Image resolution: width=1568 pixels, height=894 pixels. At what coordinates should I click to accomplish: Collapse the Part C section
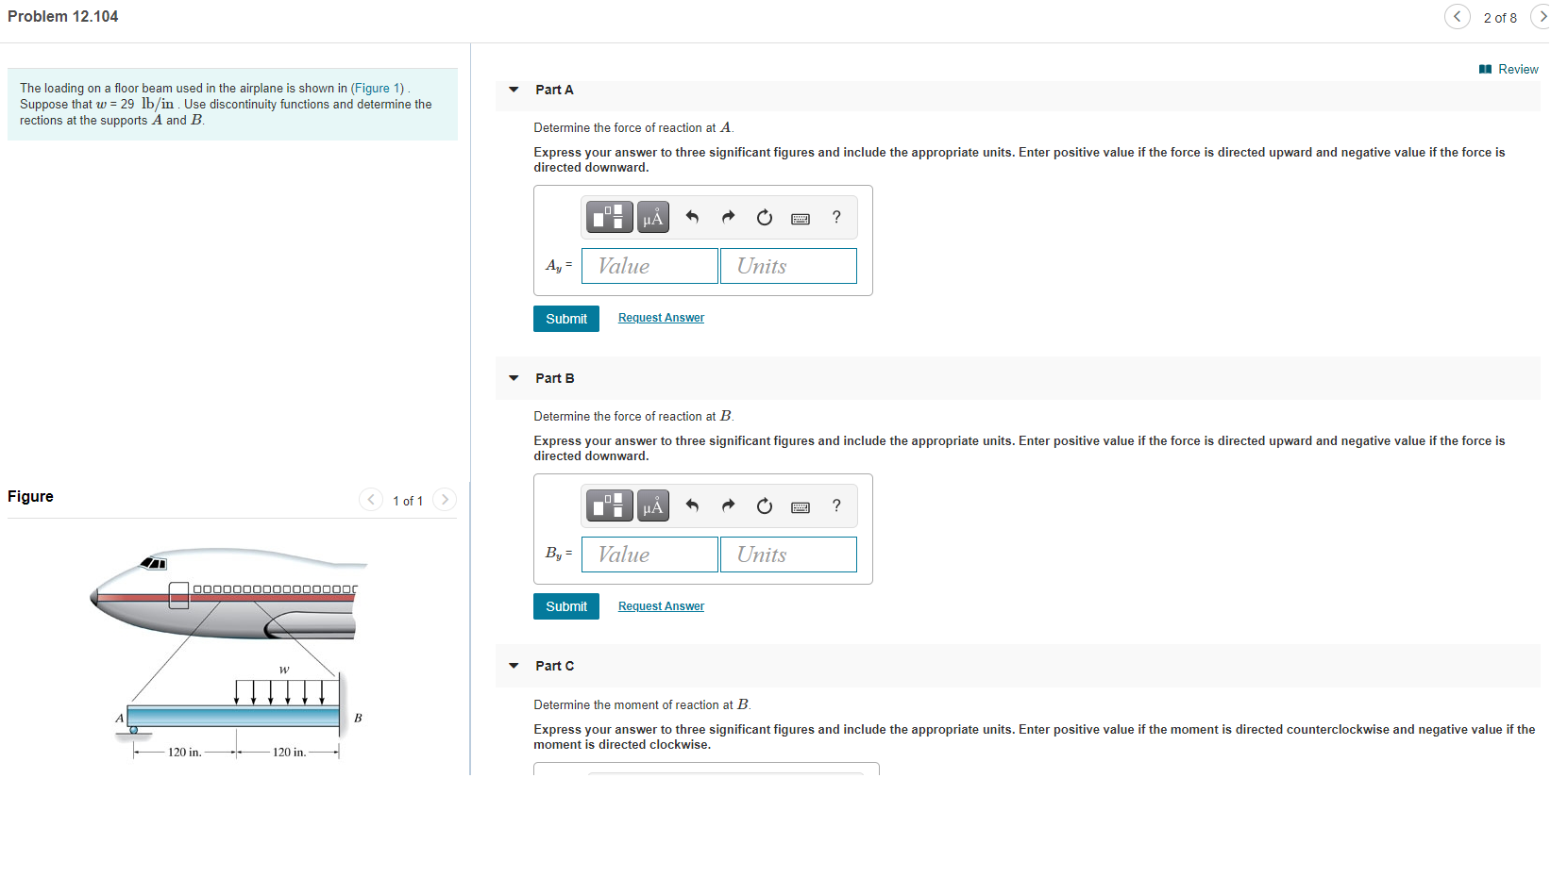point(513,665)
